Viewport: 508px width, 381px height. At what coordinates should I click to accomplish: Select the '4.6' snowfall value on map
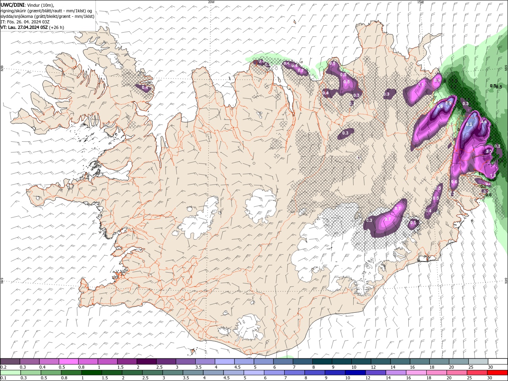484,121
